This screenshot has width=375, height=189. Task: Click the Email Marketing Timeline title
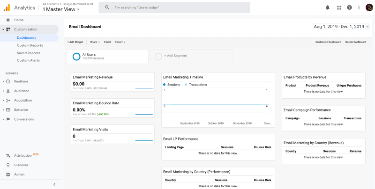click(183, 77)
